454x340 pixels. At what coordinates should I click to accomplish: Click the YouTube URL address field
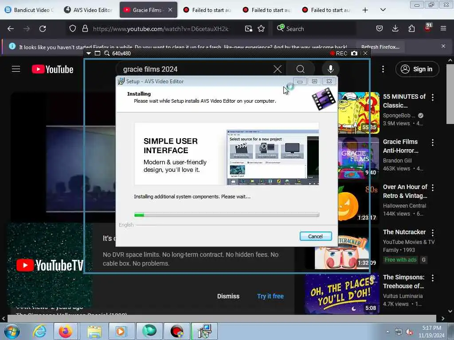[160, 29]
